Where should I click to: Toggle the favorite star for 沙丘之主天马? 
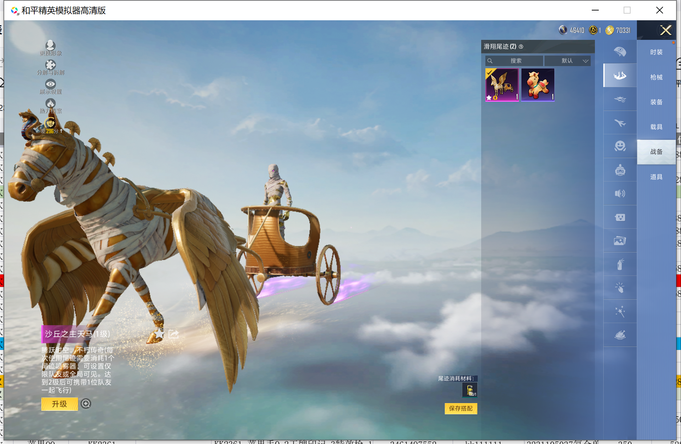[x=160, y=334]
